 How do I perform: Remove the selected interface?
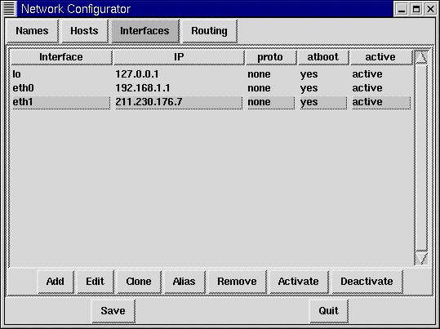pos(237,282)
